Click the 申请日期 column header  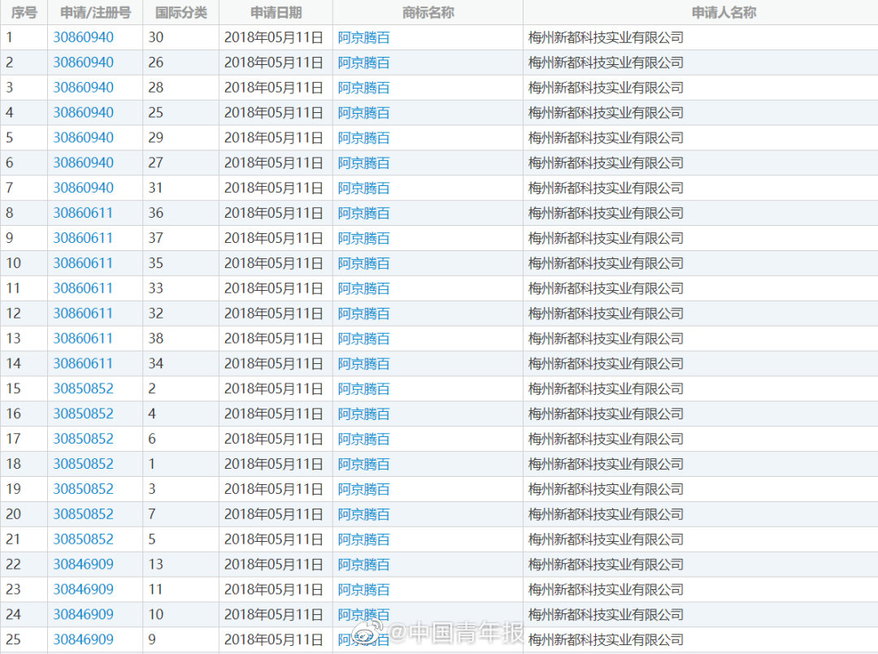[x=276, y=12]
